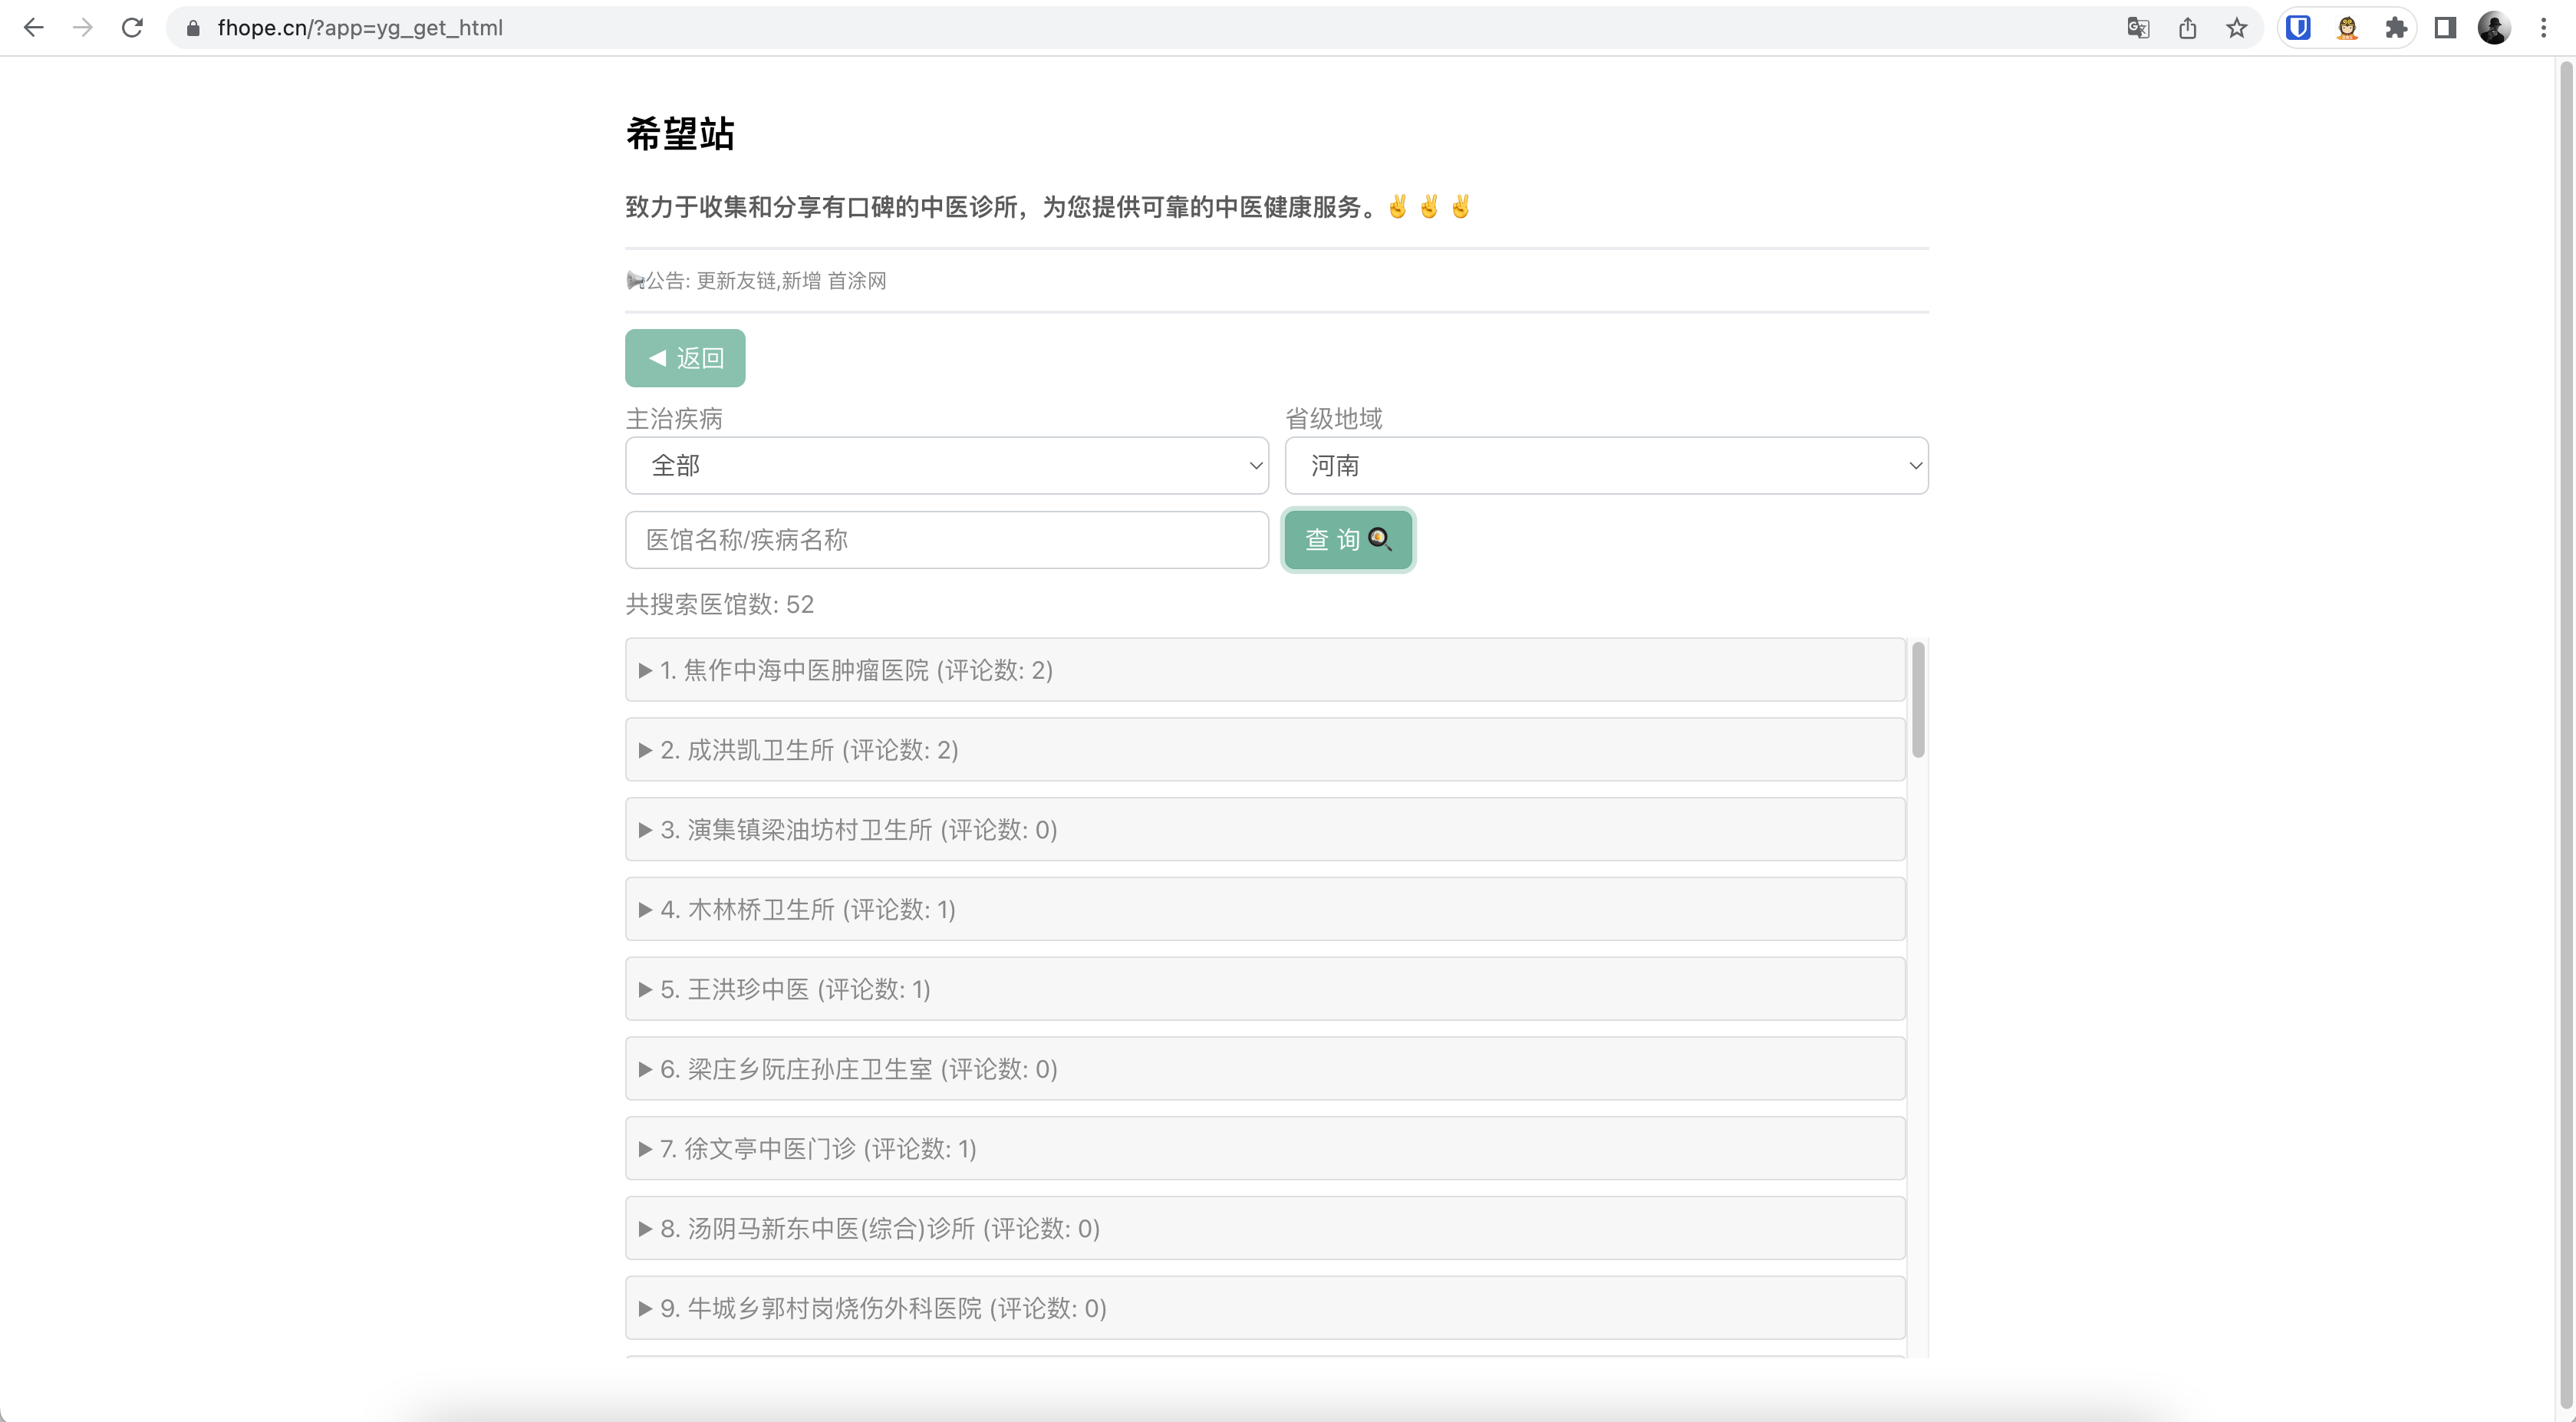Expand entry 3 演集镇梁油坊村卫生所
The width and height of the screenshot is (2576, 1422).
pos(1265,830)
